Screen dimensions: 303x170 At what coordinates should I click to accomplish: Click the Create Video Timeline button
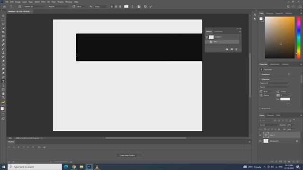pos(127,155)
